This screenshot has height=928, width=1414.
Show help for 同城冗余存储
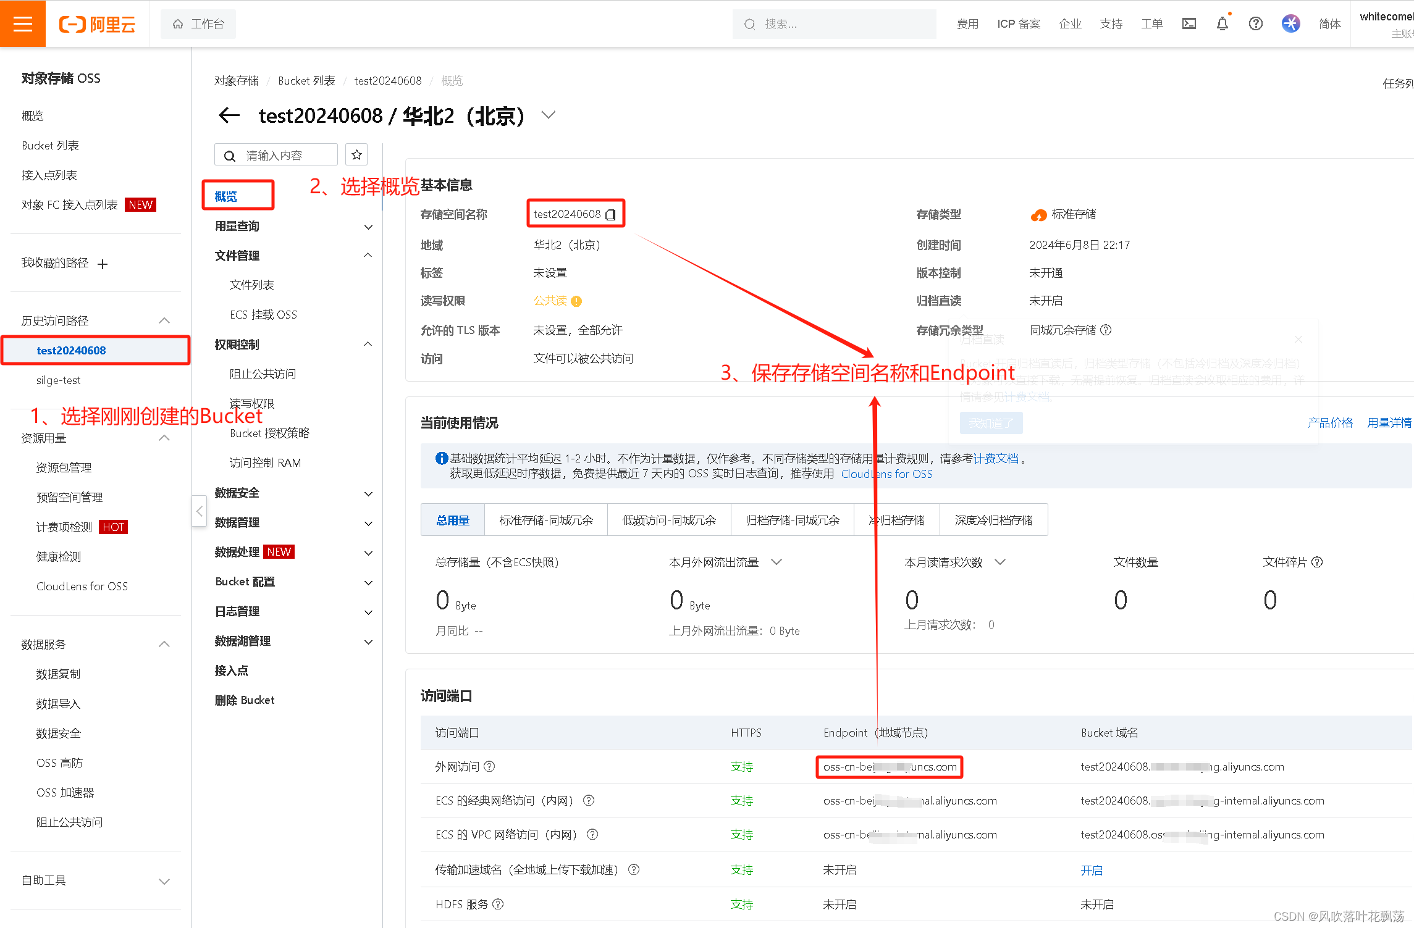point(1106,330)
